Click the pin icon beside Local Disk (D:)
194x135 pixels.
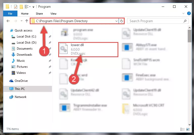[x=50, y=43]
